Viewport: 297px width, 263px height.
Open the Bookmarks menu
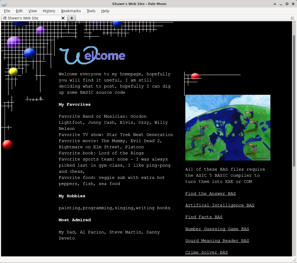point(71,11)
